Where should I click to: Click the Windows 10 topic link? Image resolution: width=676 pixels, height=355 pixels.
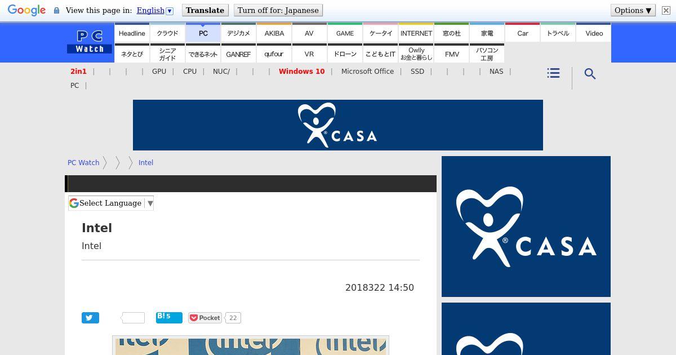click(301, 72)
